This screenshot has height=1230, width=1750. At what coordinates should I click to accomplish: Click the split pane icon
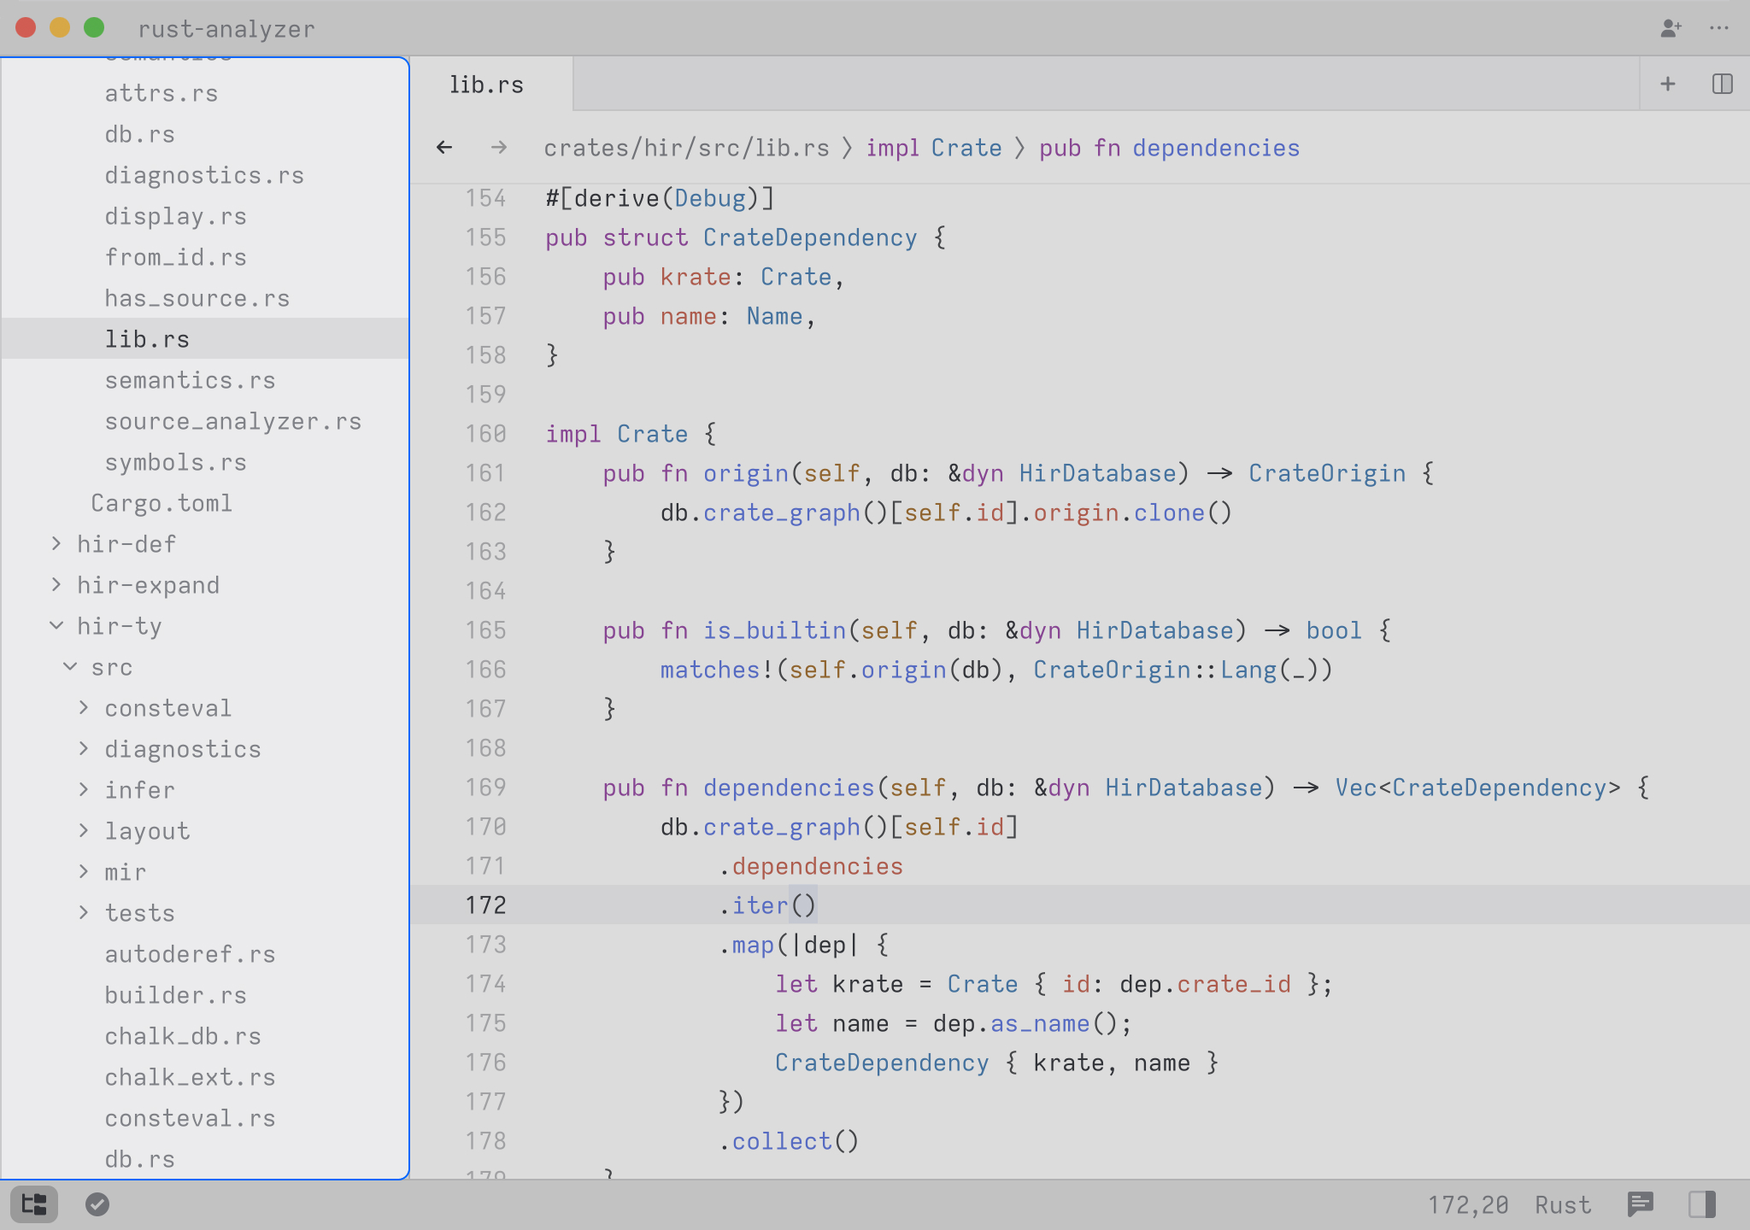pos(1722,84)
